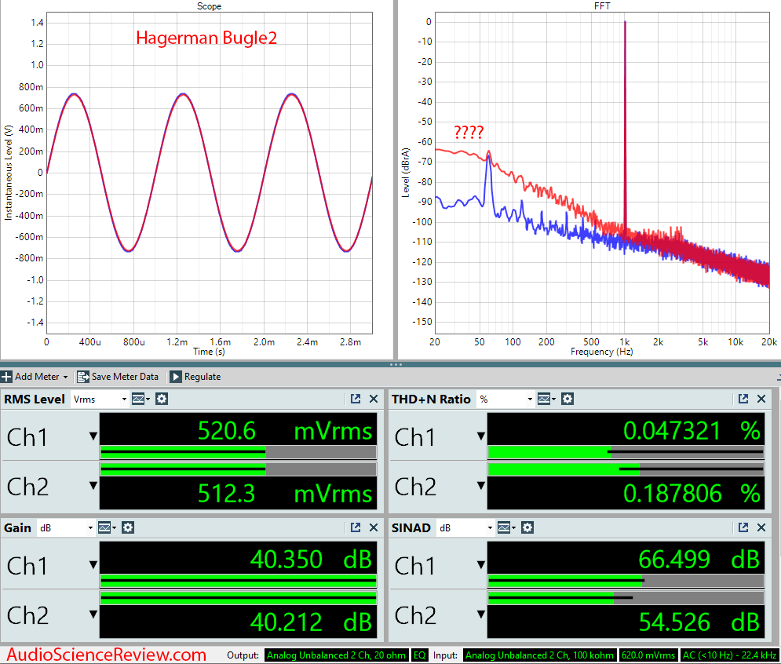
Task: Open SINAD meter settings gear
Action: (x=527, y=527)
